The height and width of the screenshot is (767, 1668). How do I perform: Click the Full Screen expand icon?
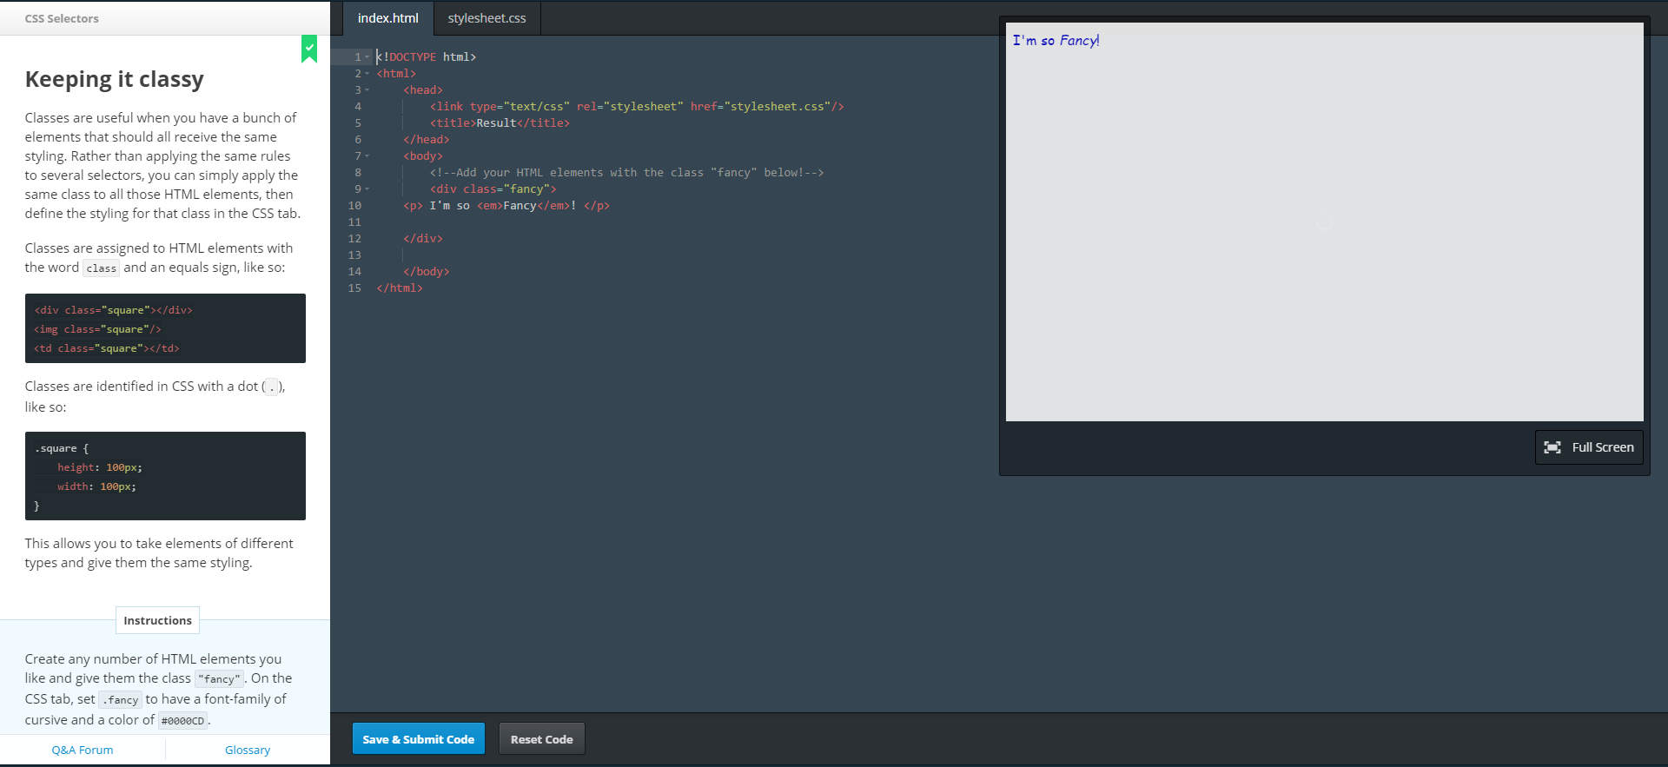tap(1552, 447)
